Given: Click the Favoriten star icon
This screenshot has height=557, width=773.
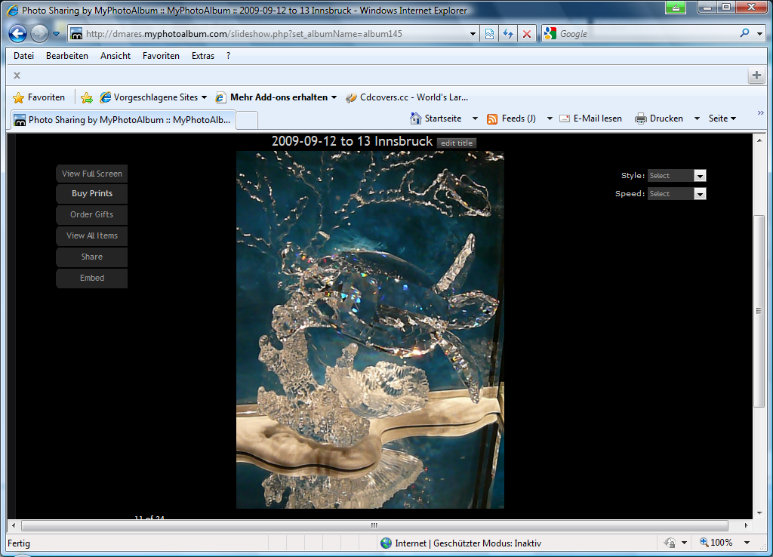Looking at the screenshot, I should click(x=19, y=97).
